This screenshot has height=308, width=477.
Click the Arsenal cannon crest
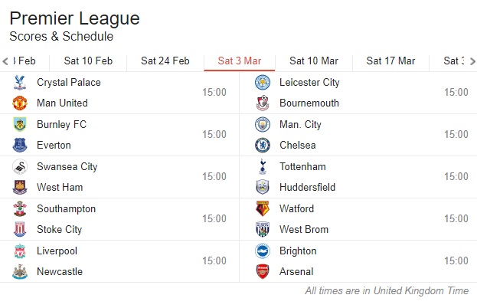tap(263, 271)
